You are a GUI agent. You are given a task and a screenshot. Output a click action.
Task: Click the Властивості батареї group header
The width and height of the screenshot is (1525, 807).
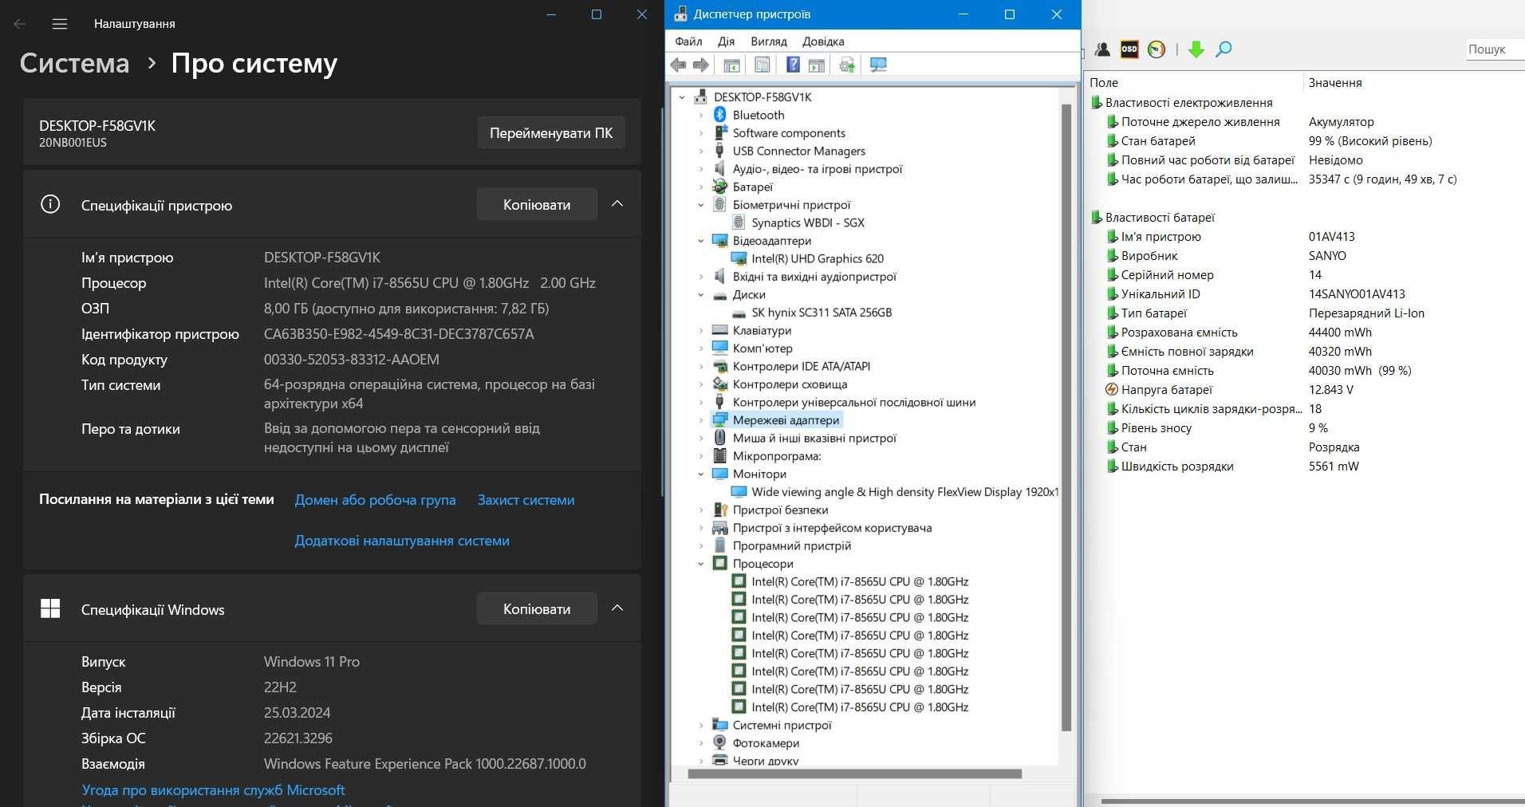tap(1160, 218)
